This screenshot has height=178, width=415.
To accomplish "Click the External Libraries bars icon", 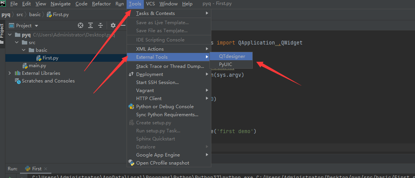I will tap(18, 73).
